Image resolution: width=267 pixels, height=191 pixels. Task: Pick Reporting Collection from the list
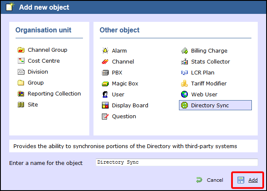[54, 94]
